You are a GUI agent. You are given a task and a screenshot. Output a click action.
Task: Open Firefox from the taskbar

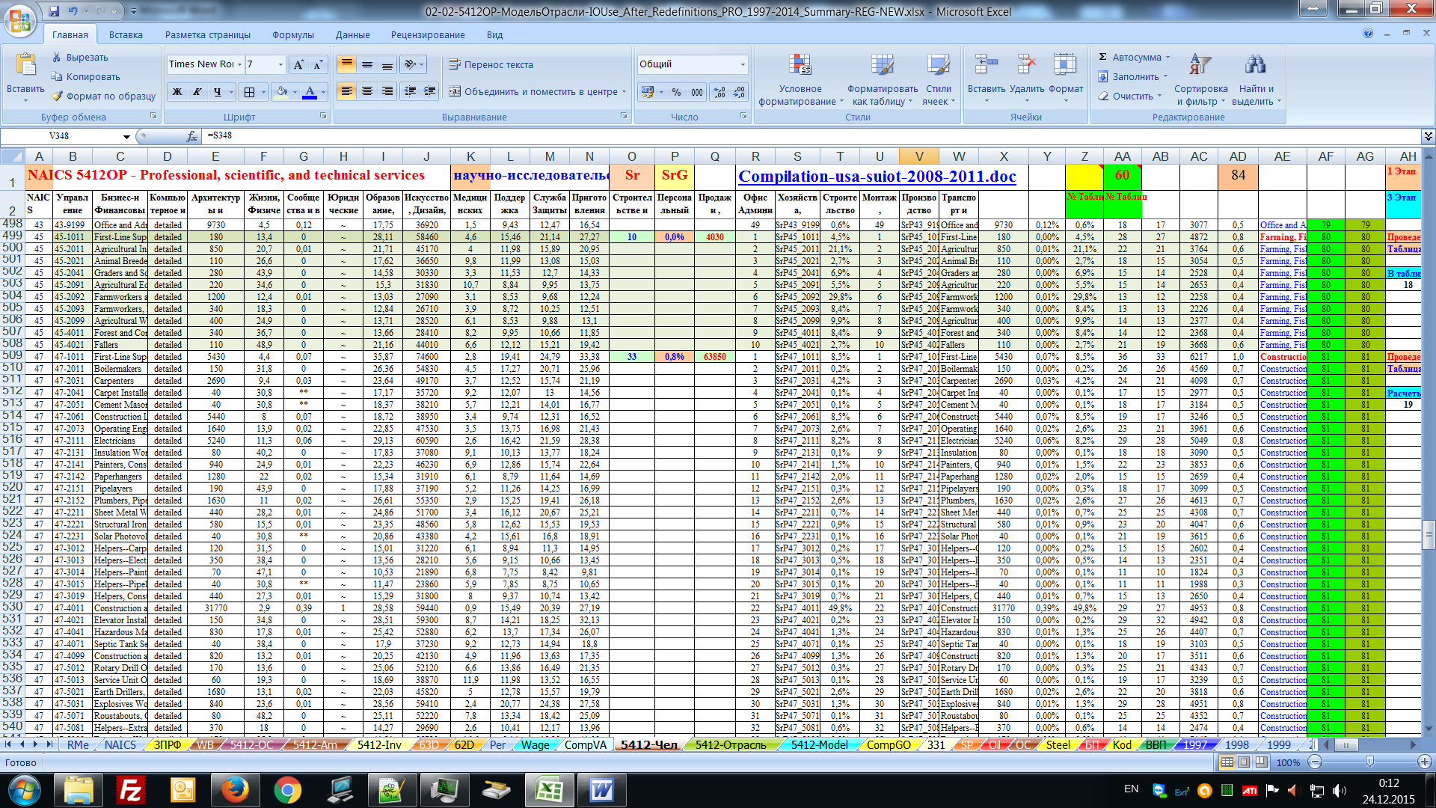(x=235, y=789)
